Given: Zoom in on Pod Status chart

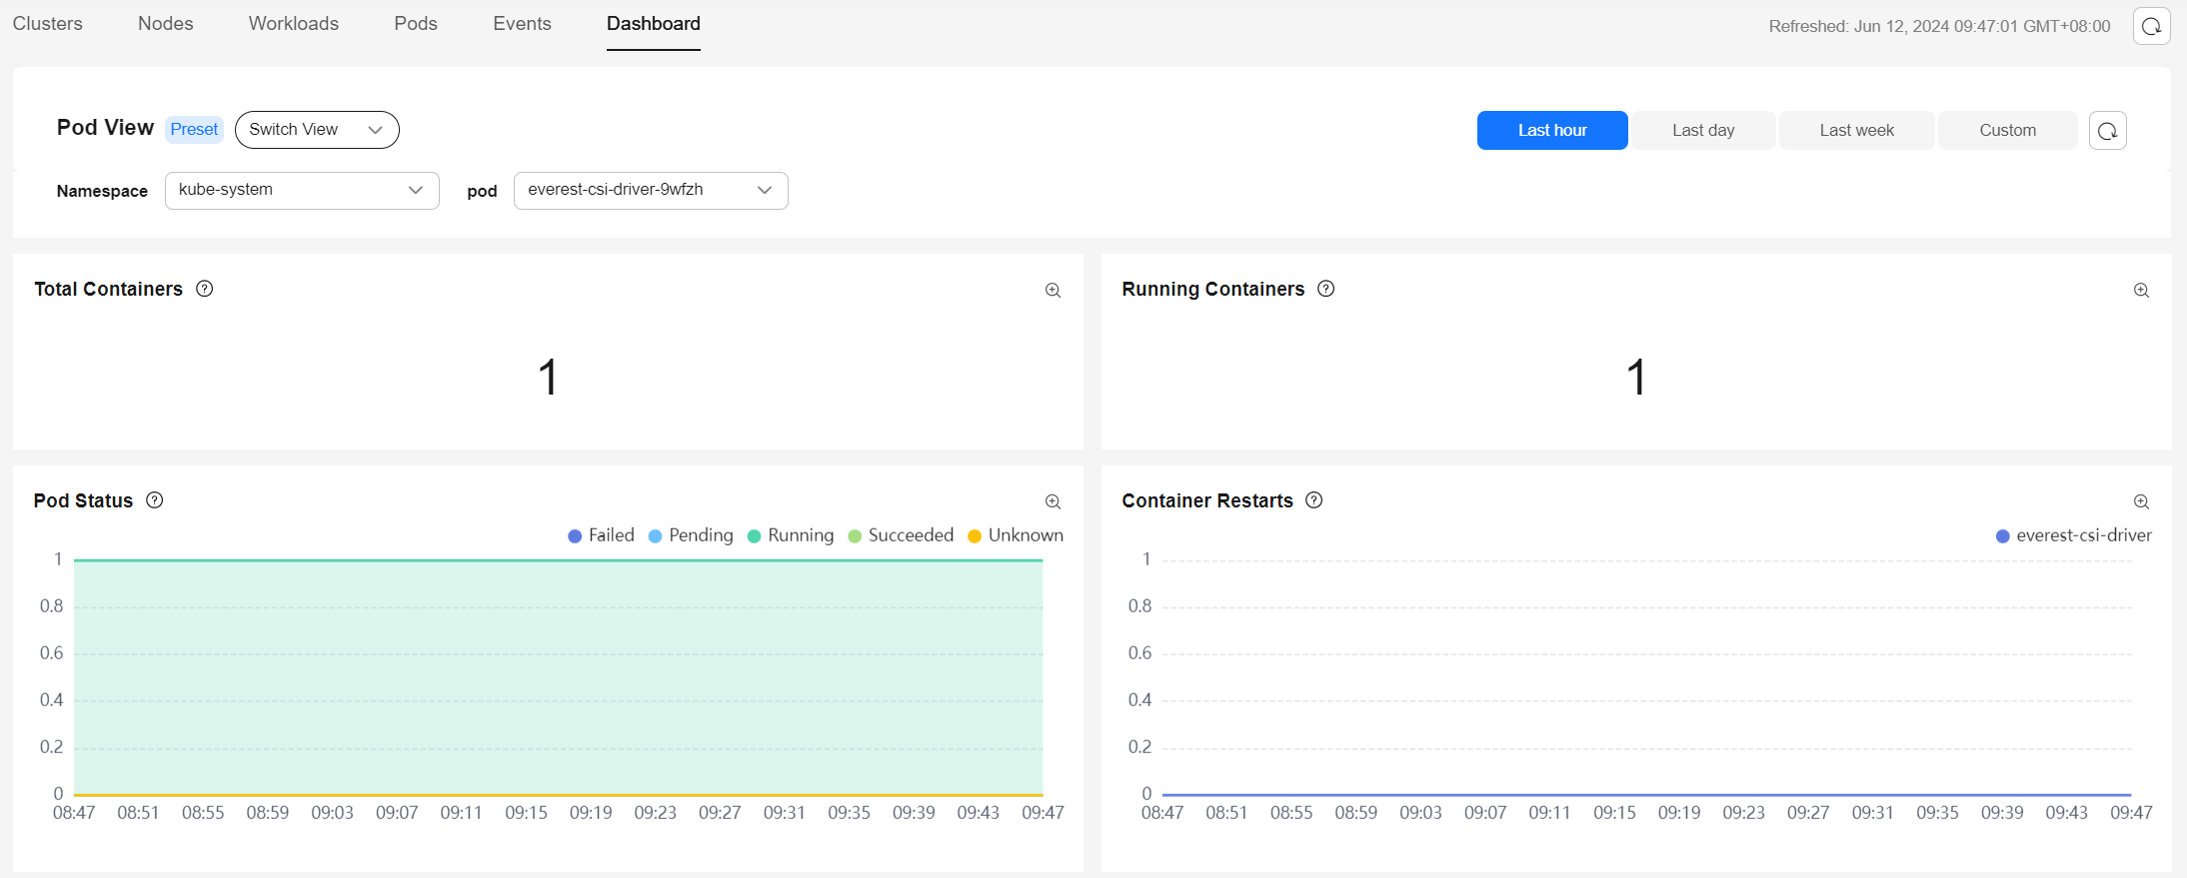Looking at the screenshot, I should tap(1053, 502).
